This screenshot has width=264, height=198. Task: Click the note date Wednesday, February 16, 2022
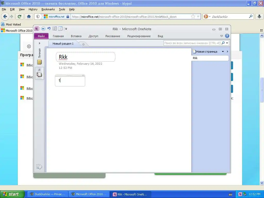(x=80, y=64)
